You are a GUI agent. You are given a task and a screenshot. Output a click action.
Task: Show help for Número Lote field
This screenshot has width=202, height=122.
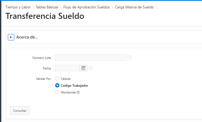[x=130, y=58]
